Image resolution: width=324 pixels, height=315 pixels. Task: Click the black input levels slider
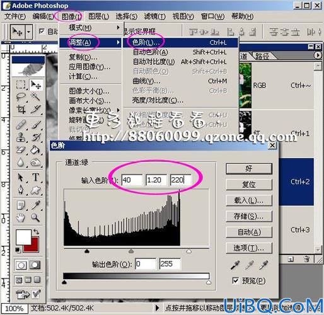coord(87,251)
